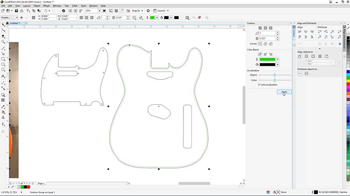Select round corners option in Contour docker
This screenshot has width=350, height=196.
click(x=266, y=44)
